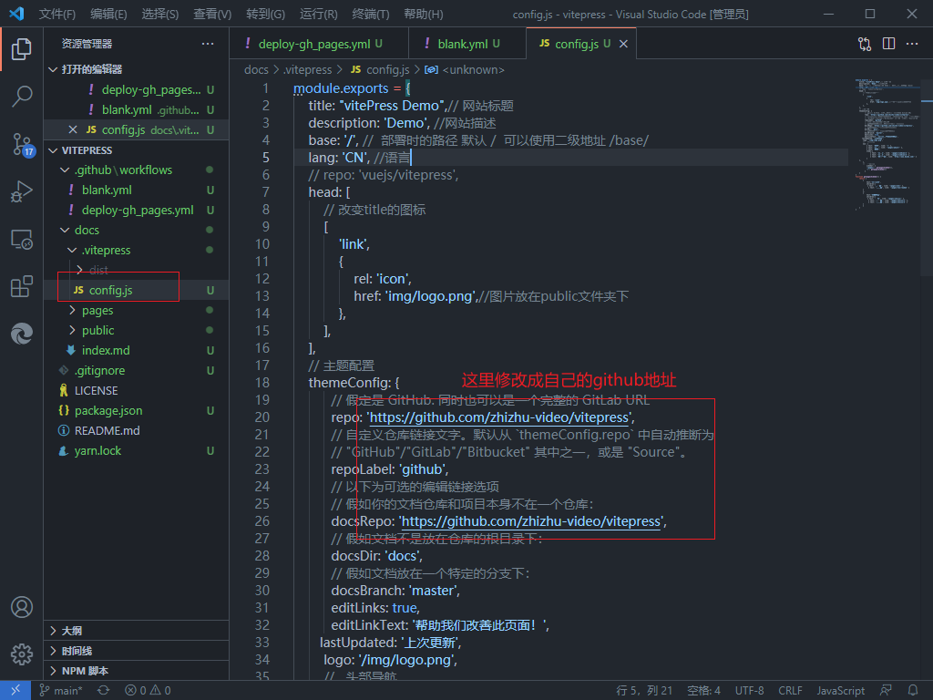Open the 转到(G) menu
This screenshot has width=933, height=700.
point(265,14)
